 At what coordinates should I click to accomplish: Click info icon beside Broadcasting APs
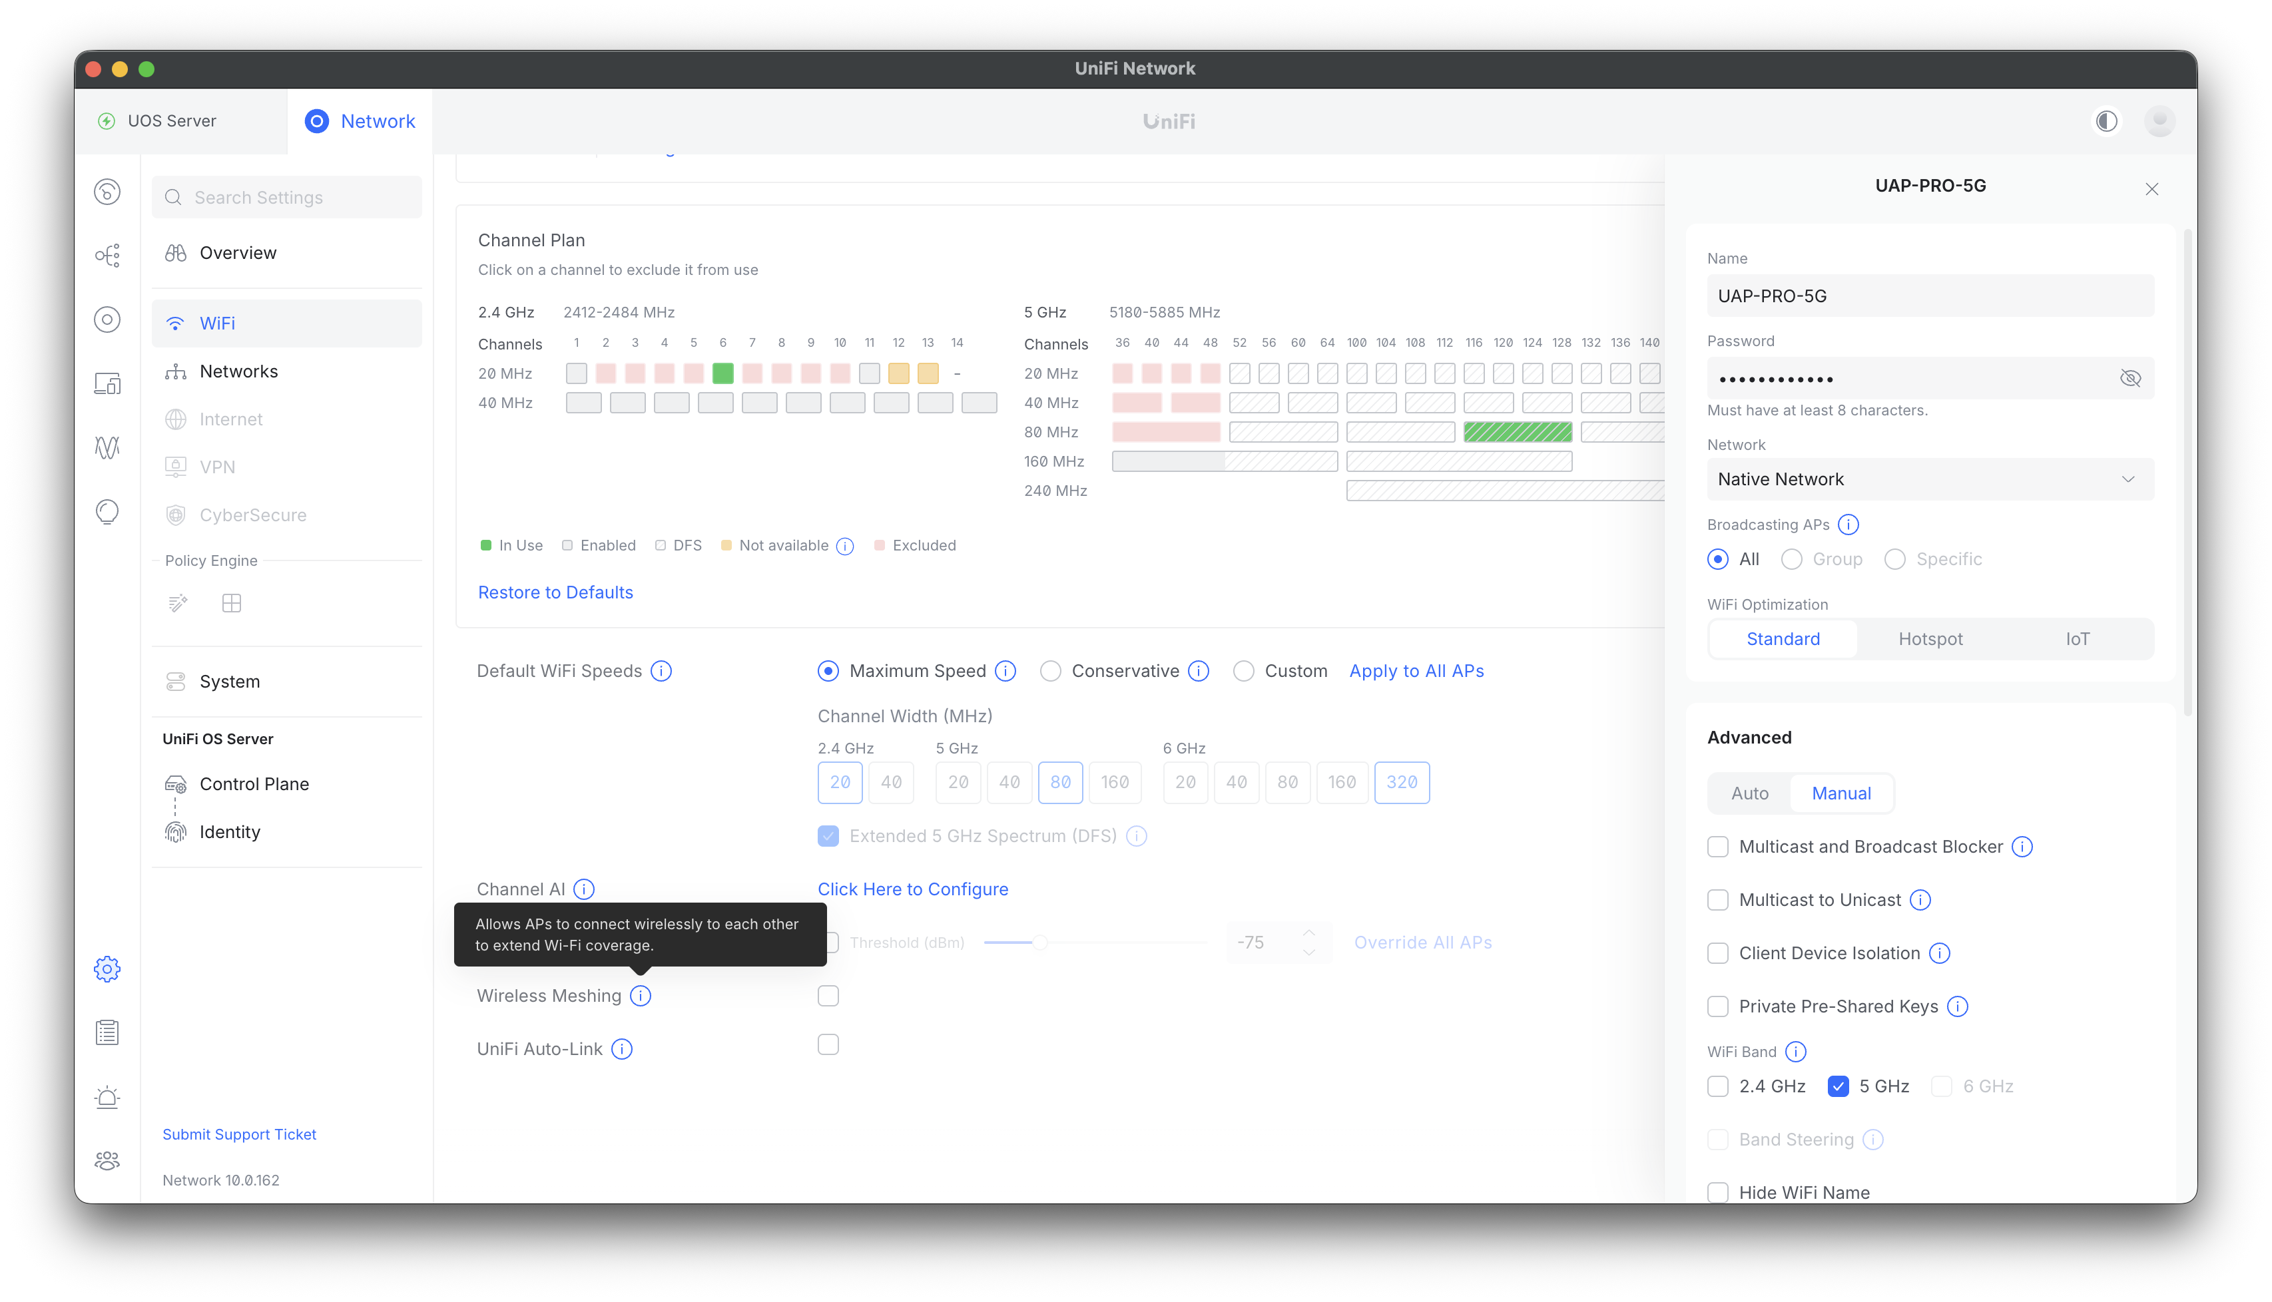[1848, 525]
